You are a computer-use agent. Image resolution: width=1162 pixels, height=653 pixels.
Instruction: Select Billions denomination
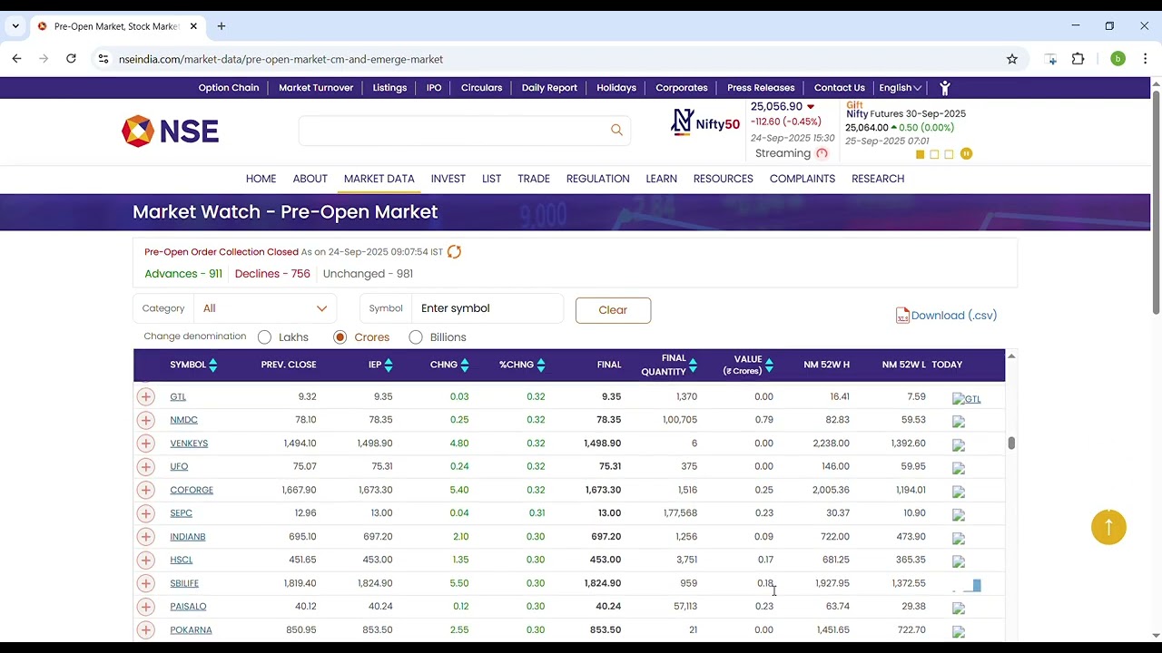(416, 337)
